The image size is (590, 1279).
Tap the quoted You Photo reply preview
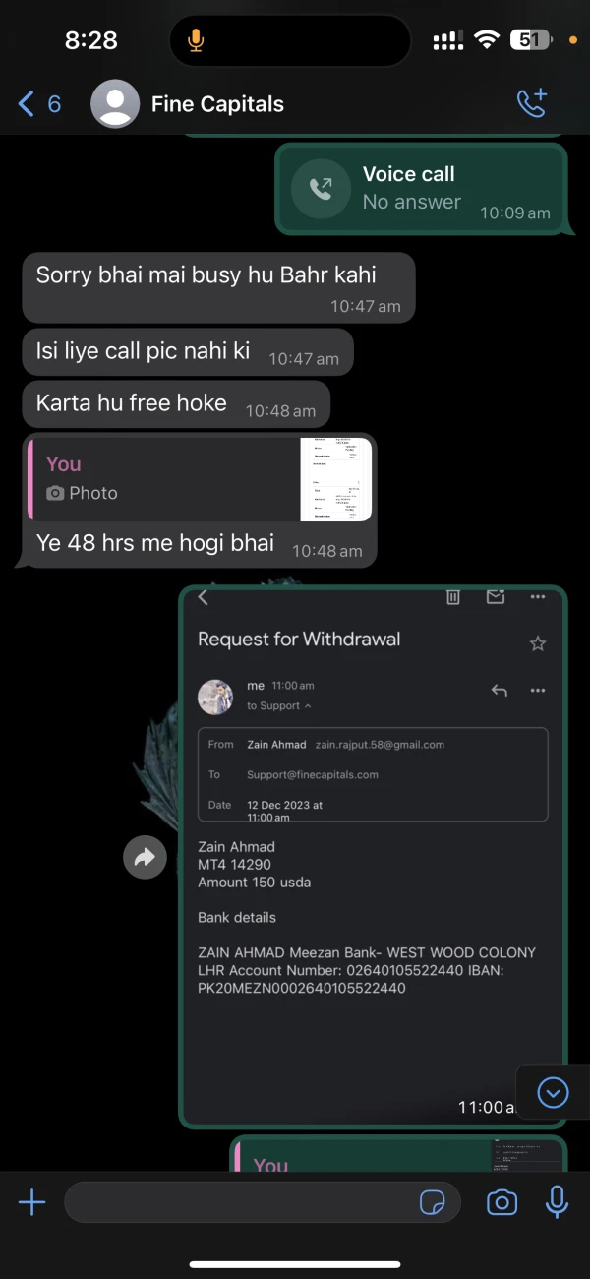201,479
